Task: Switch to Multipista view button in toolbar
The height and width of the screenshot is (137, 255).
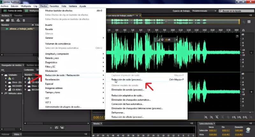Action: tap(32, 11)
